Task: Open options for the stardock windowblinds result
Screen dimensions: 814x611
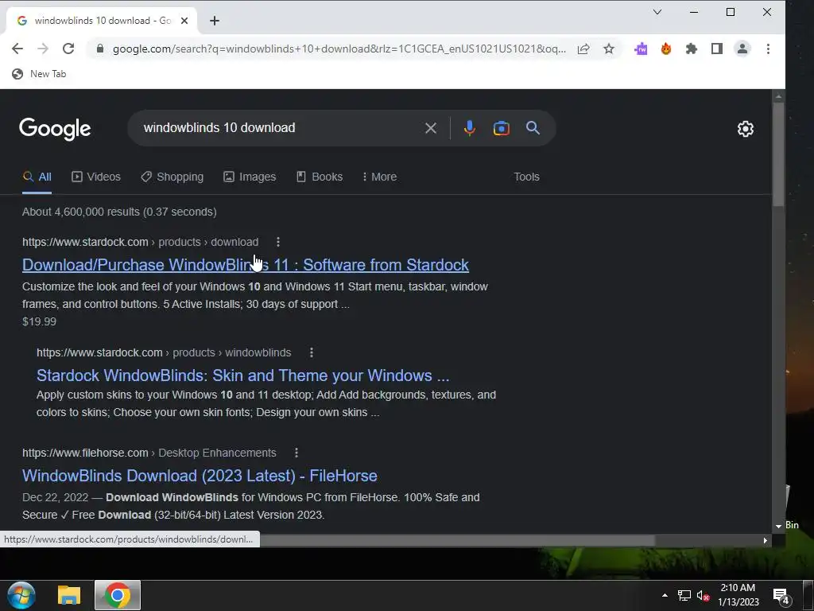Action: pos(312,352)
